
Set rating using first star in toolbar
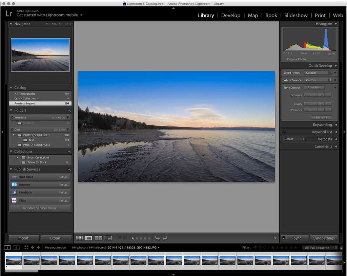click(133, 238)
